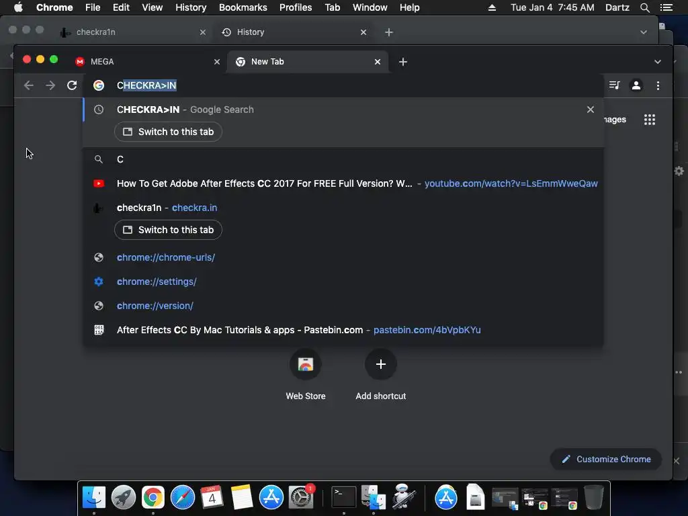Open Terminal from the Dock
Screen dimensions: 688x516
click(x=343, y=497)
